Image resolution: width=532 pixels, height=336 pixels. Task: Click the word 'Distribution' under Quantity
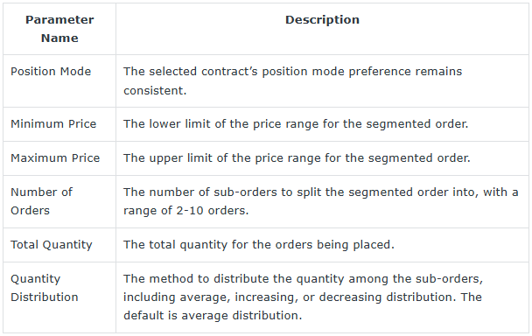pyautogui.click(x=45, y=297)
